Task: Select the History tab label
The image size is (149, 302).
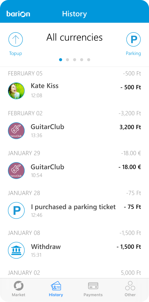Action: point(56,295)
